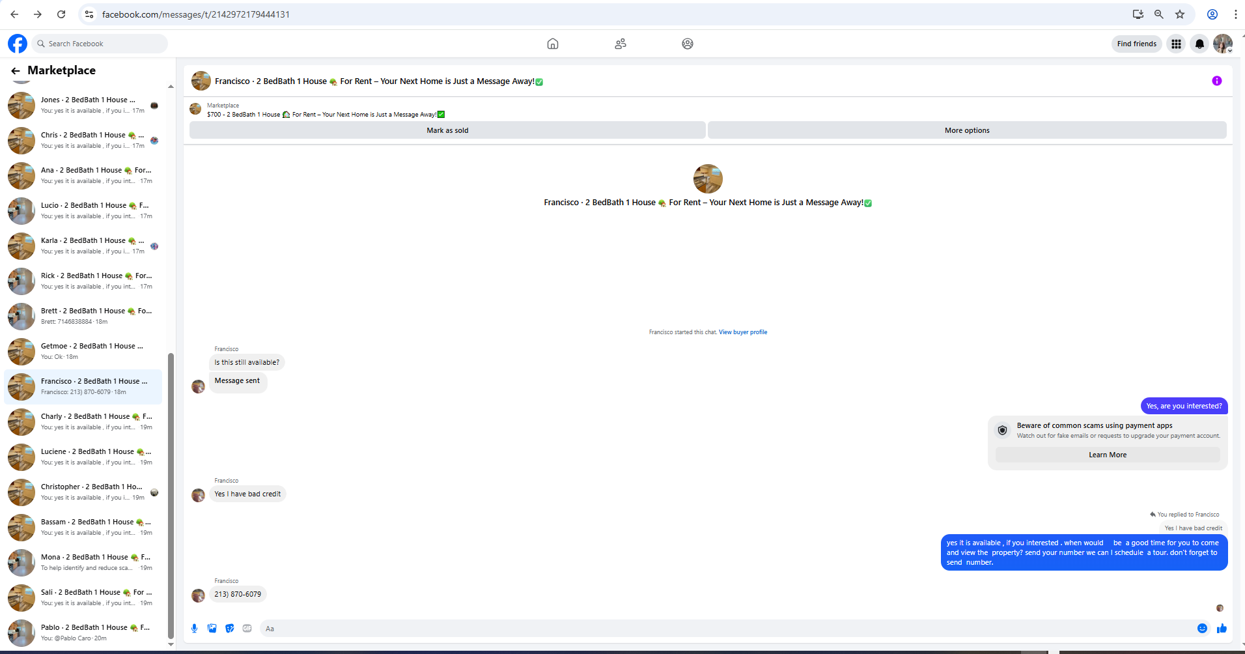Image resolution: width=1245 pixels, height=654 pixels.
Task: Click browser forward button
Action: coord(38,14)
